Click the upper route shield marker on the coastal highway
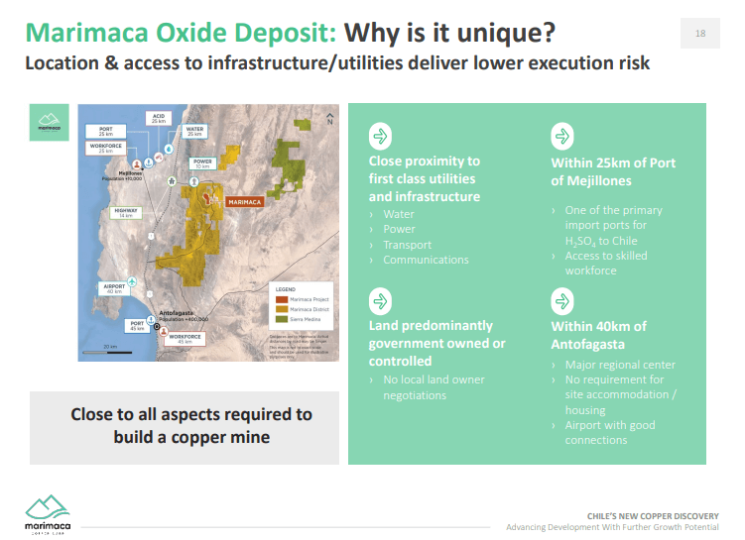745x540 pixels. click(x=151, y=236)
